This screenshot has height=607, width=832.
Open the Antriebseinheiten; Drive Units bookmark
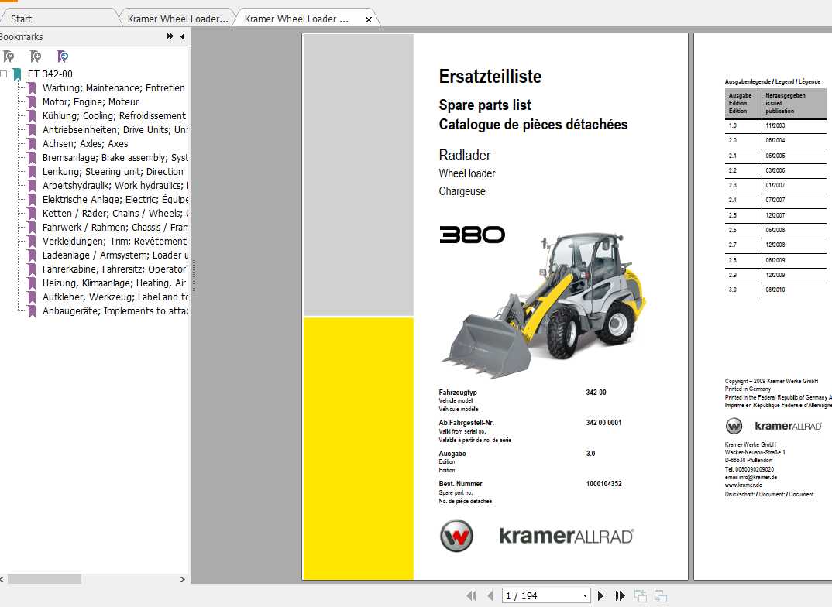point(115,130)
